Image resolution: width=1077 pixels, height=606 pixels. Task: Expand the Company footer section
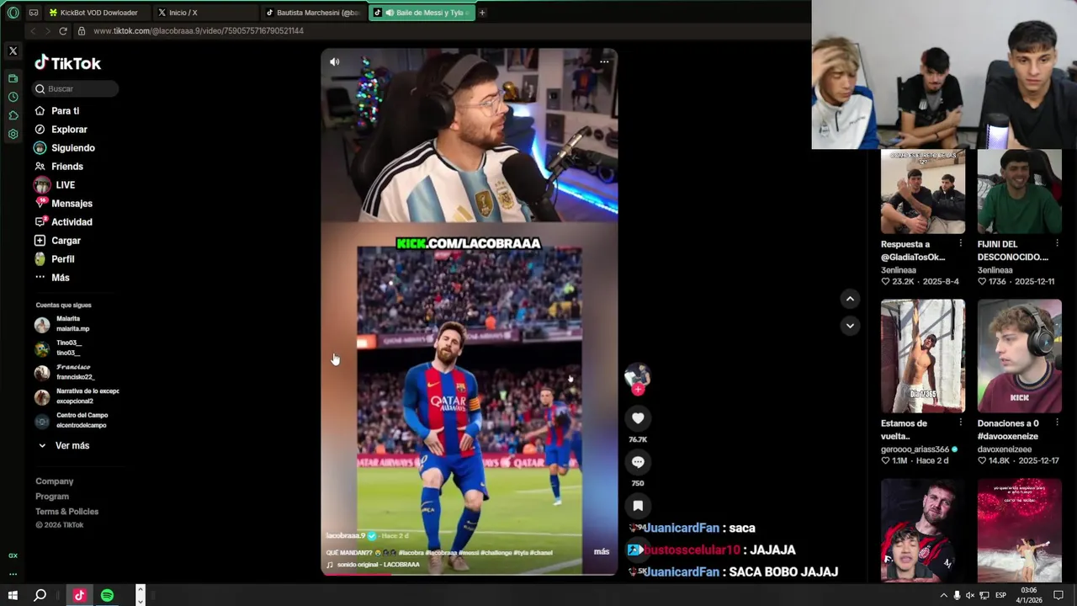[x=55, y=481]
